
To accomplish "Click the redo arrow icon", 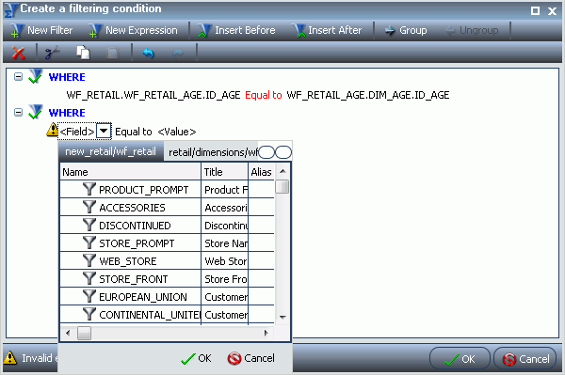I will [x=178, y=54].
